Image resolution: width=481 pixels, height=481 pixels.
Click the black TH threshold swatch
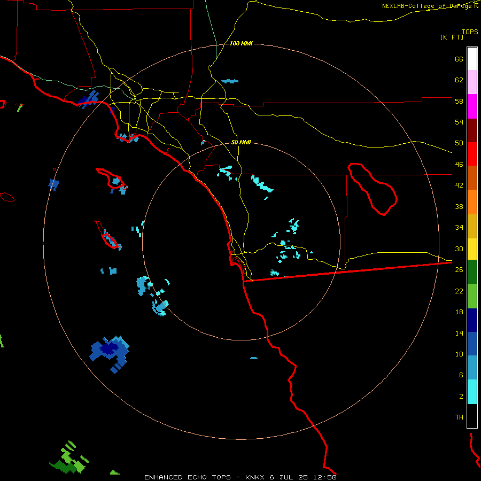pyautogui.click(x=472, y=416)
